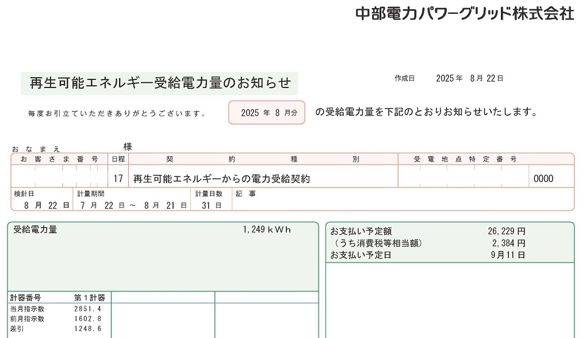Click the 差引 value 1248.6
586x338 pixels.
point(88,328)
